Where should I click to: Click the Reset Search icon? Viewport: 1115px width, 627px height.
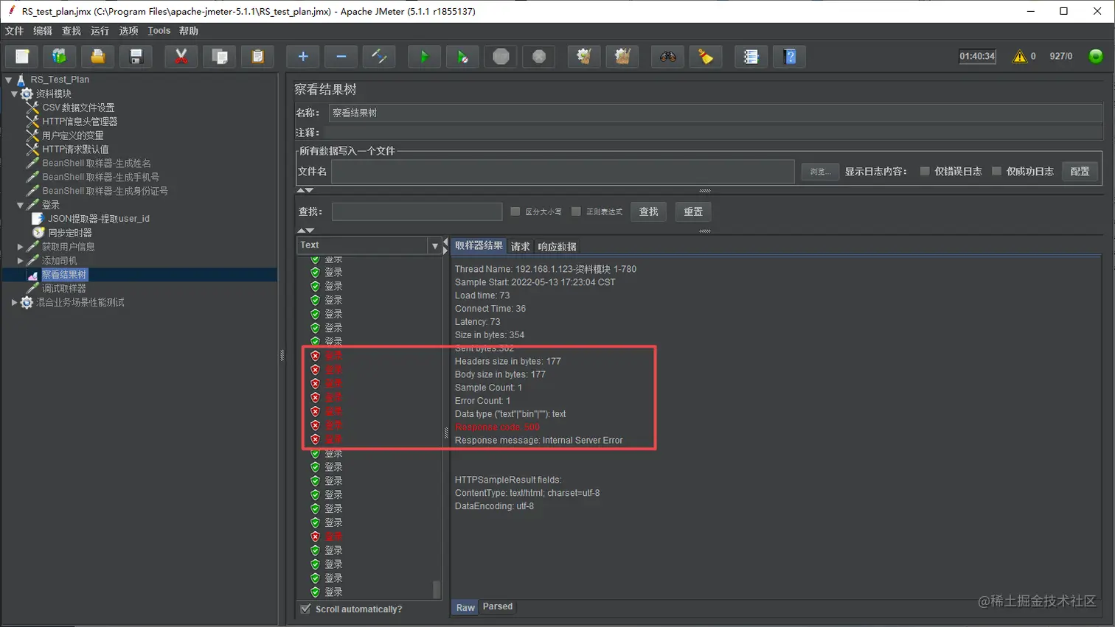(706, 57)
